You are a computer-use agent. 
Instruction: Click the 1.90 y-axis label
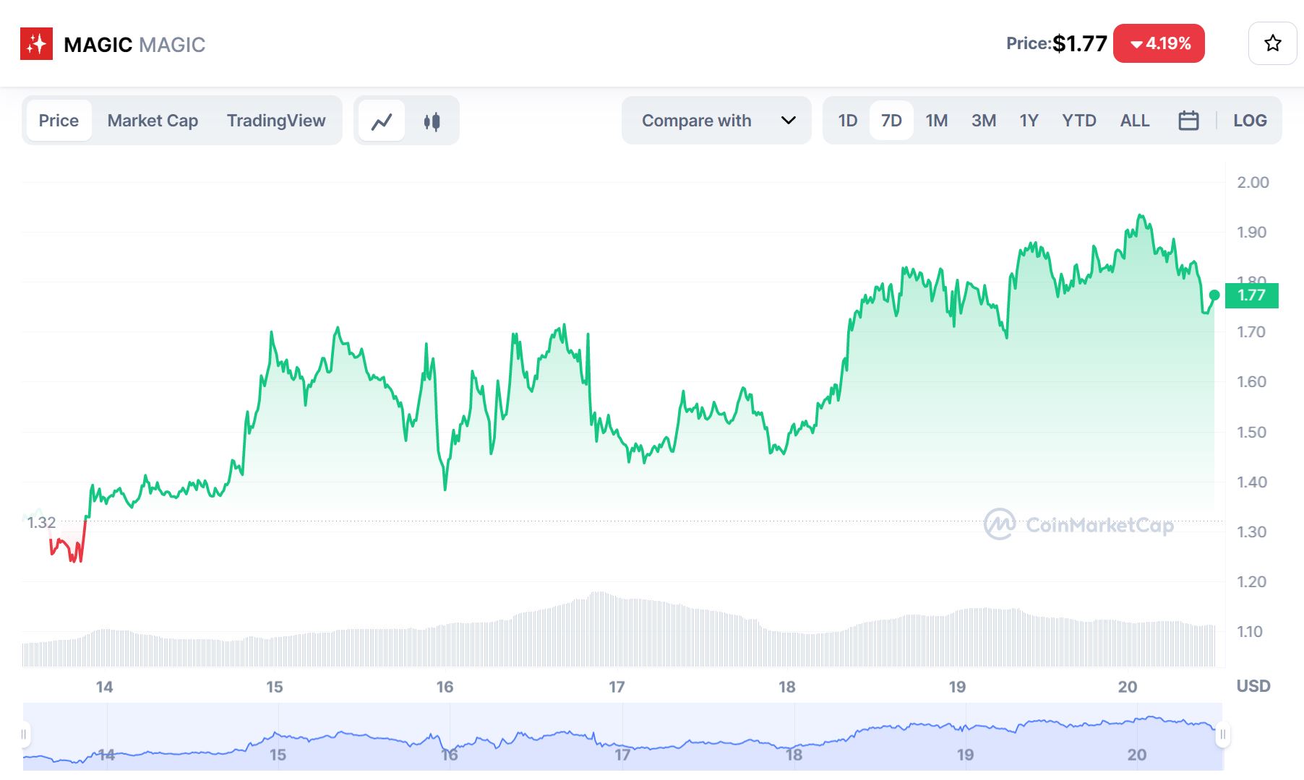click(1251, 232)
